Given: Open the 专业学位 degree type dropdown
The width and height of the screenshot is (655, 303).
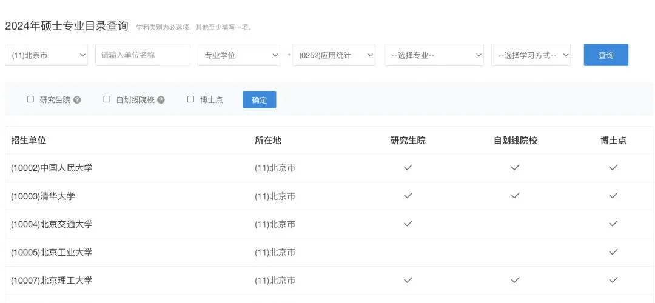Looking at the screenshot, I should click(x=239, y=55).
